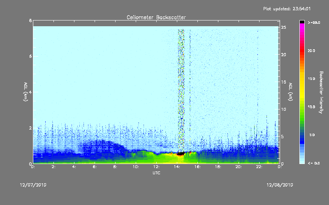This screenshot has height=205, width=329.
Task: Click the 2 km tick label
Action: tap(30, 128)
